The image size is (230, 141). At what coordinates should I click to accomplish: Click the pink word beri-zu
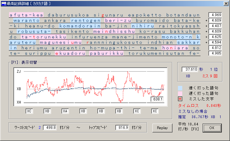pyautogui.click(x=118, y=20)
